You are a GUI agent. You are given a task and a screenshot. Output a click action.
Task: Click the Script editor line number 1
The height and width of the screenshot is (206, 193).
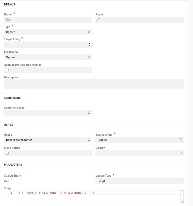(11, 193)
